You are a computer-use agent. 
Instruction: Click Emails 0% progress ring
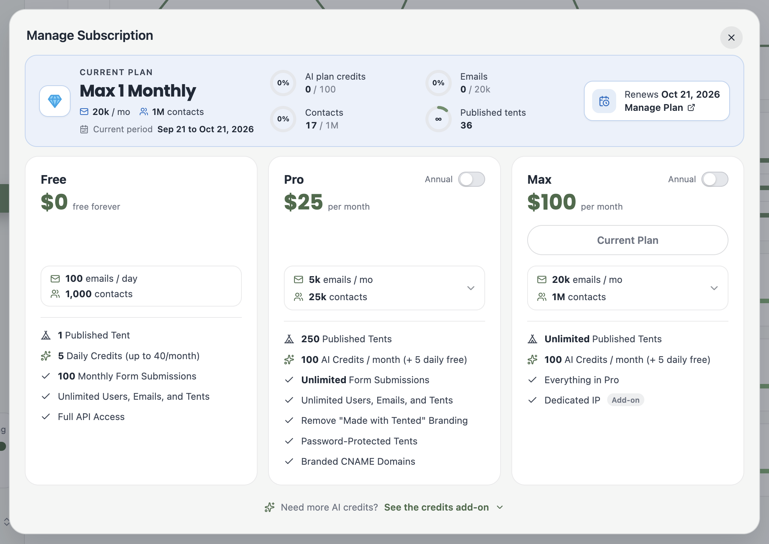tap(438, 83)
